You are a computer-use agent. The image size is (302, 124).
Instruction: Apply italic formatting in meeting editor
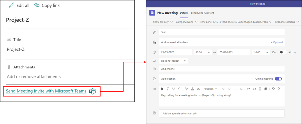click(168, 89)
